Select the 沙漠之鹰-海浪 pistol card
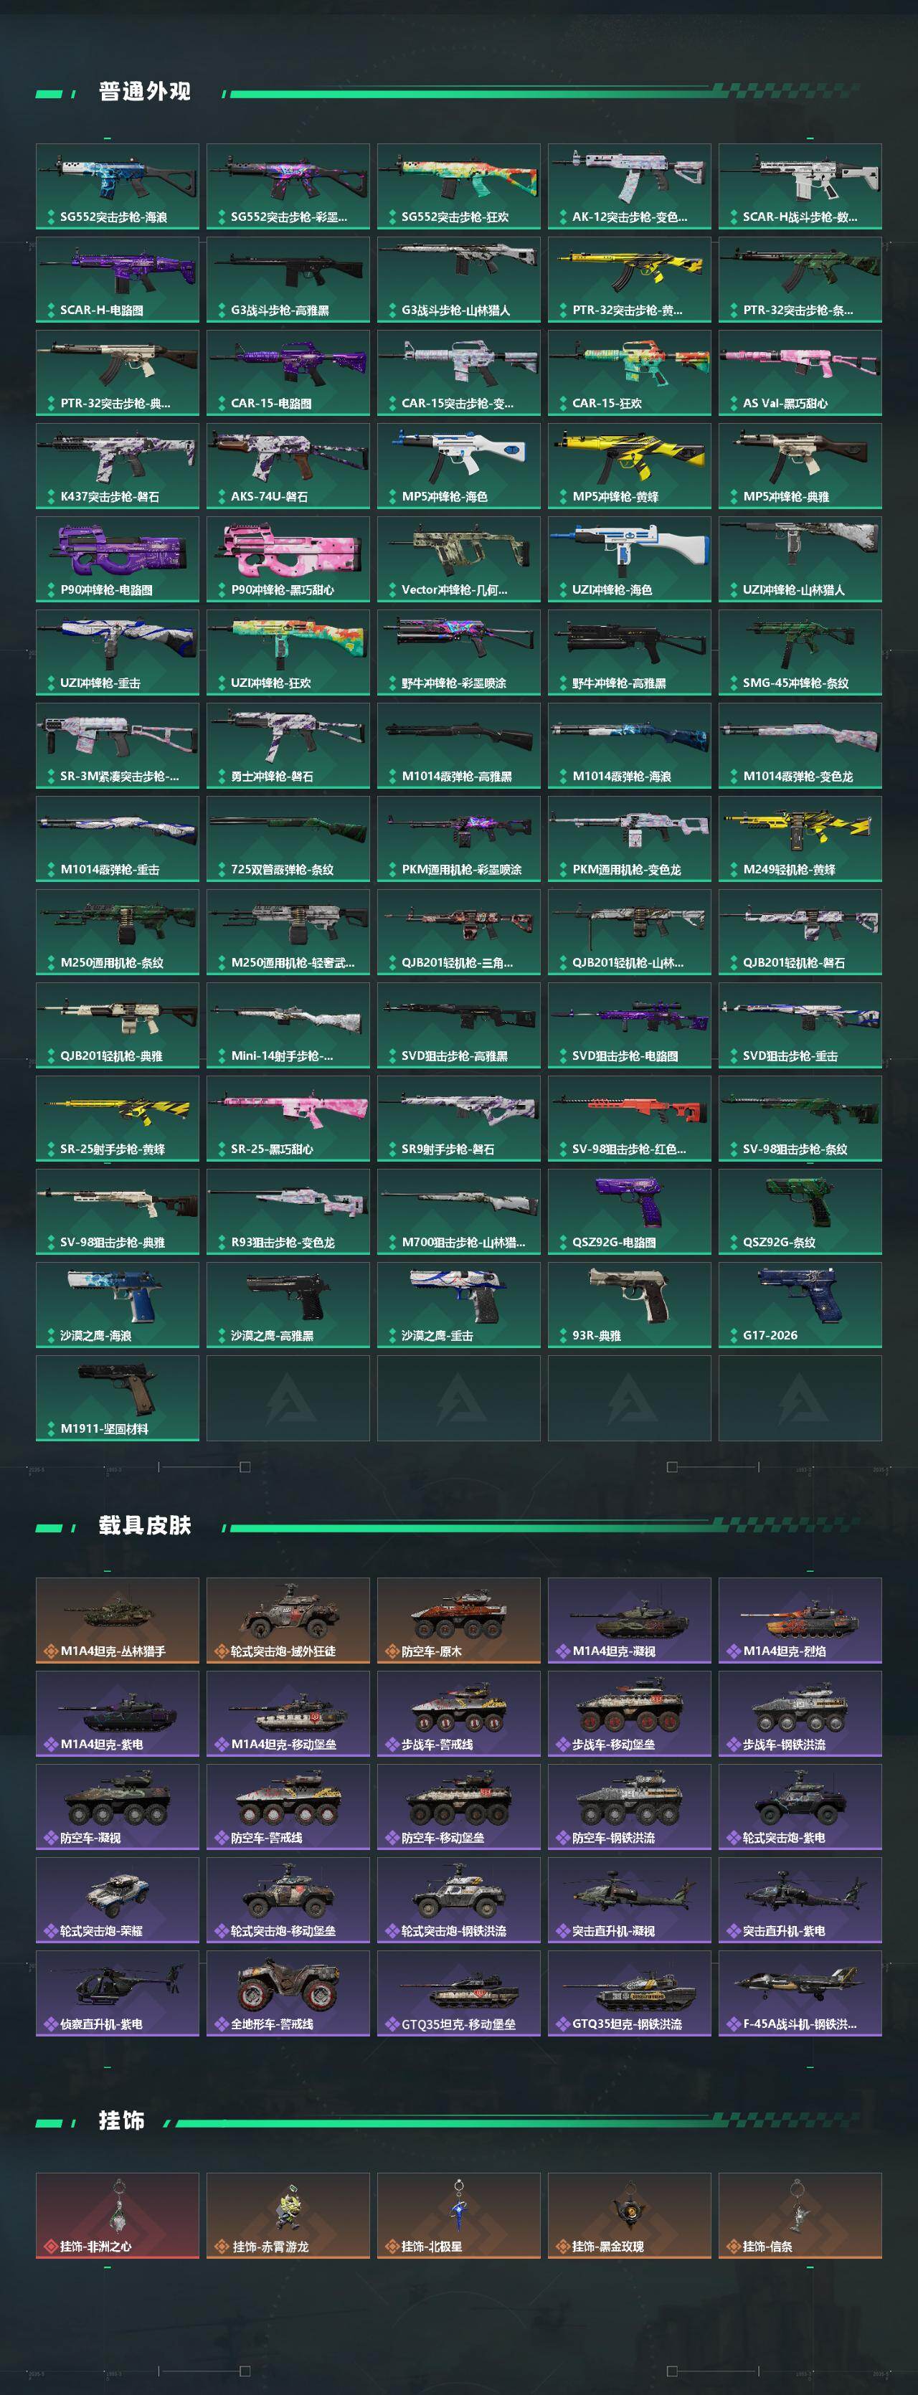Image resolution: width=918 pixels, height=2395 pixels. tap(117, 1304)
